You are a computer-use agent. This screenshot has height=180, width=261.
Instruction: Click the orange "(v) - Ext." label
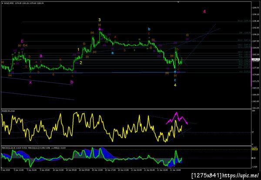tap(23, 45)
